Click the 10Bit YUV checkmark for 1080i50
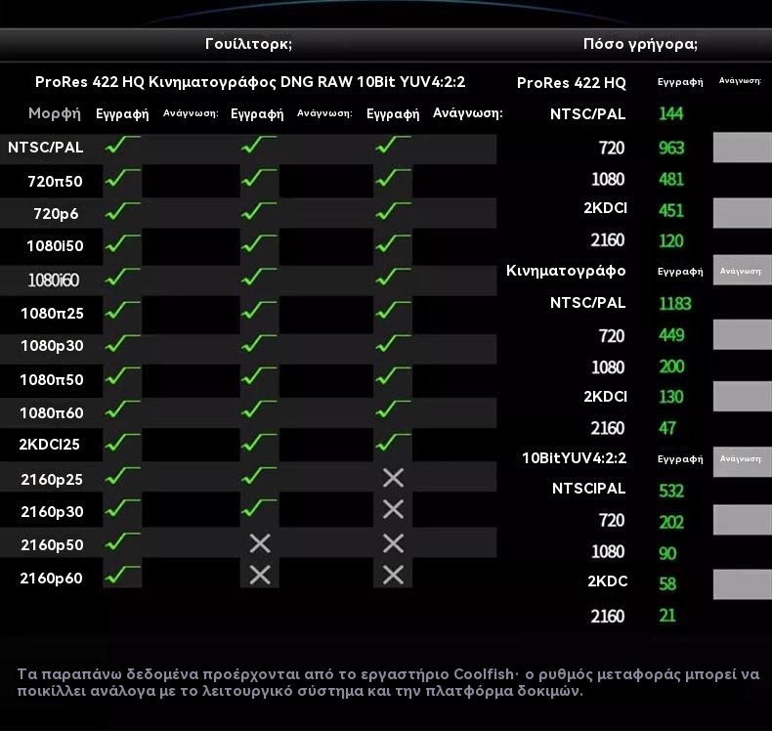The width and height of the screenshot is (772, 731). (x=393, y=244)
